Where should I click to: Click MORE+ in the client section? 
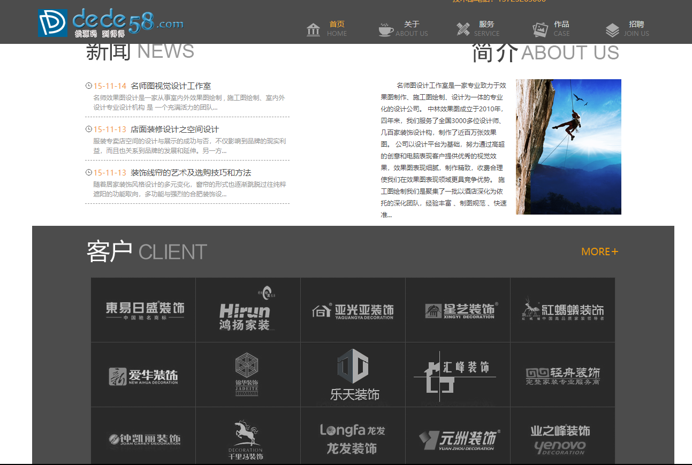[599, 251]
